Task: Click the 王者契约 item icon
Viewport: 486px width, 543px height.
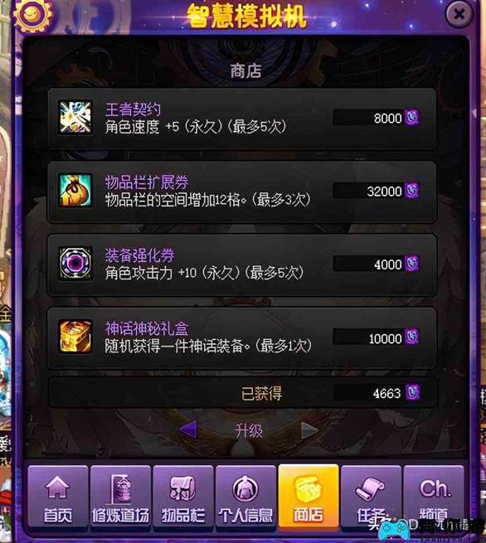Action: point(75,117)
